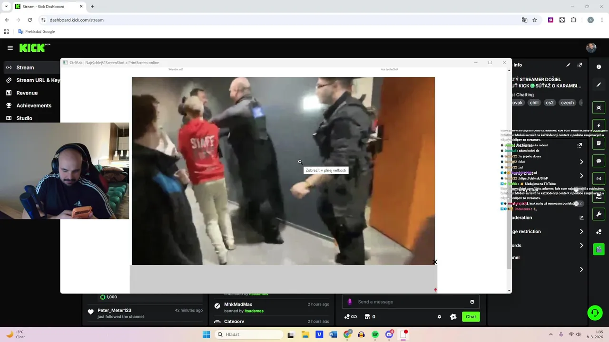
Task: Select the cs2 tag chip
Action: pyautogui.click(x=550, y=103)
